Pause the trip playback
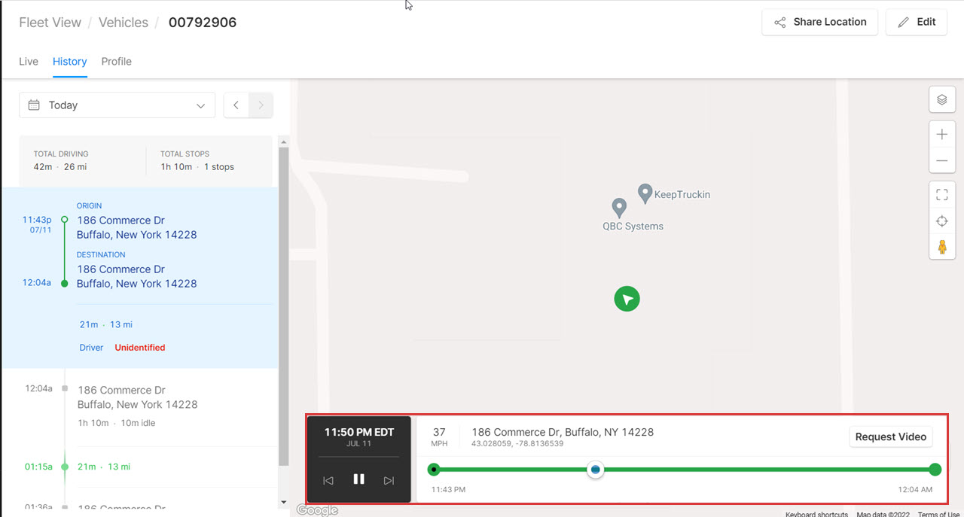 (x=359, y=479)
